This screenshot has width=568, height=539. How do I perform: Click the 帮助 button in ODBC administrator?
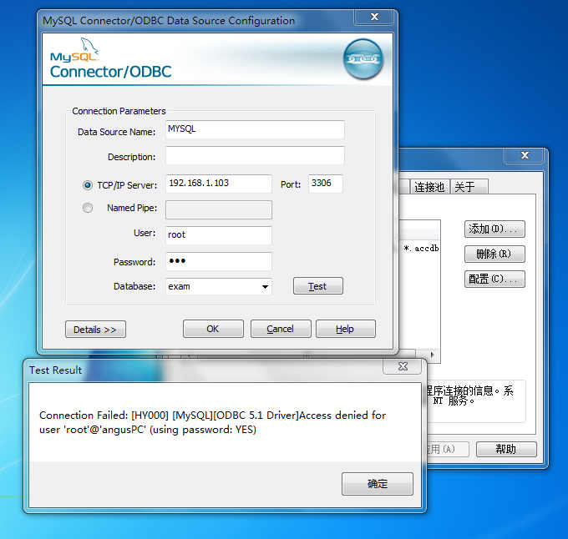coord(506,449)
